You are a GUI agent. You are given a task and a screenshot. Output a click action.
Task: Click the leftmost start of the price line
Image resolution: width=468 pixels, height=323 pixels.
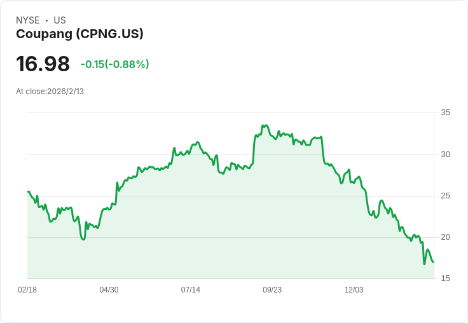click(x=28, y=191)
